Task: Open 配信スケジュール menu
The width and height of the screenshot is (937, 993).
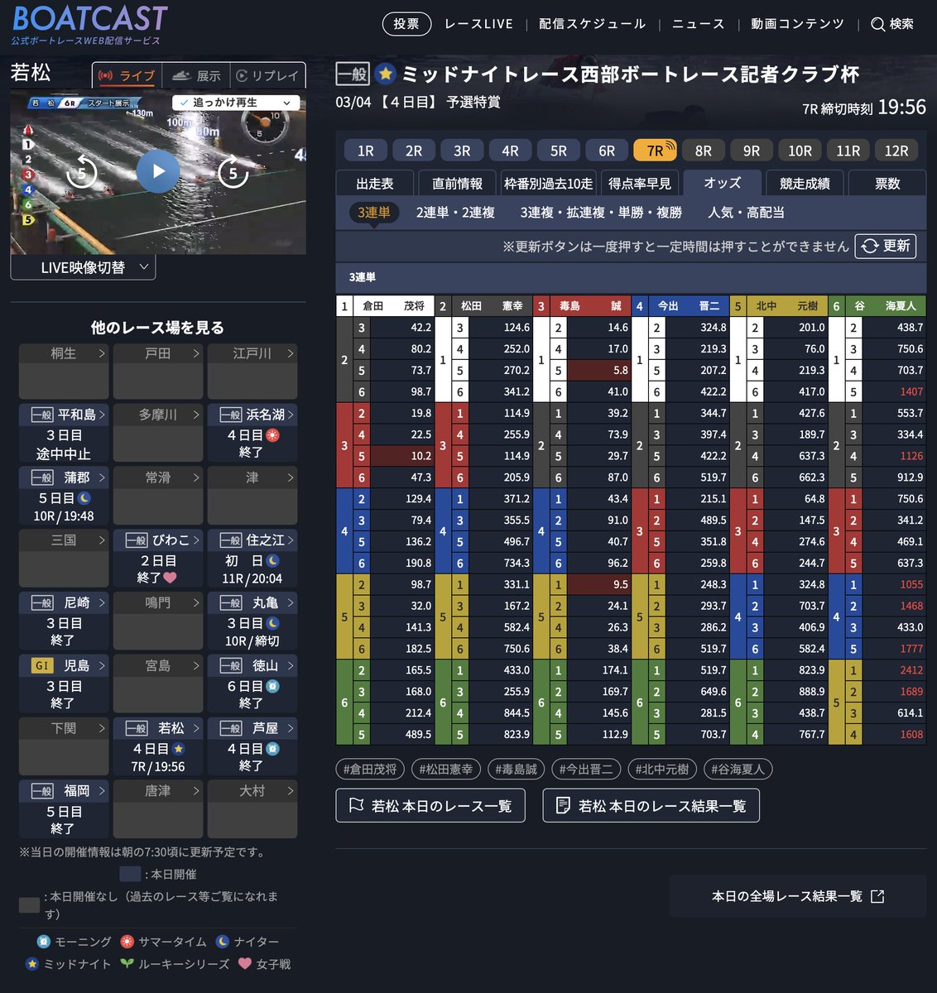Action: point(593,24)
